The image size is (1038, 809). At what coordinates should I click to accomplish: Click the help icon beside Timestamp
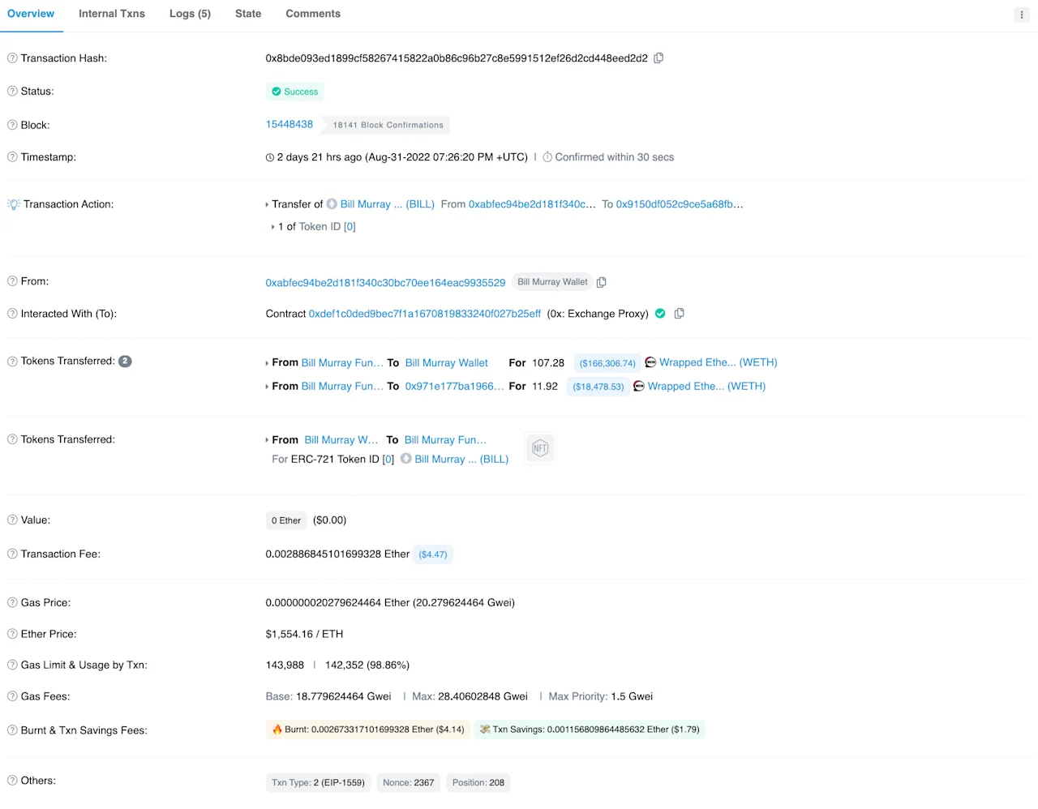(12, 157)
